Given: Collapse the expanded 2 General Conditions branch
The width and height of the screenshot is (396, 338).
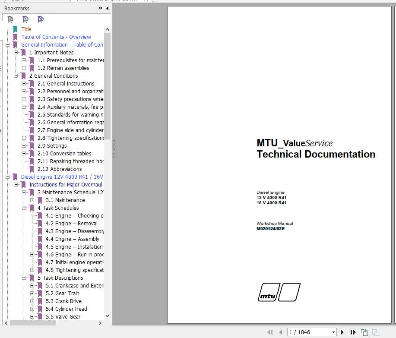Looking at the screenshot, I should tap(16, 76).
